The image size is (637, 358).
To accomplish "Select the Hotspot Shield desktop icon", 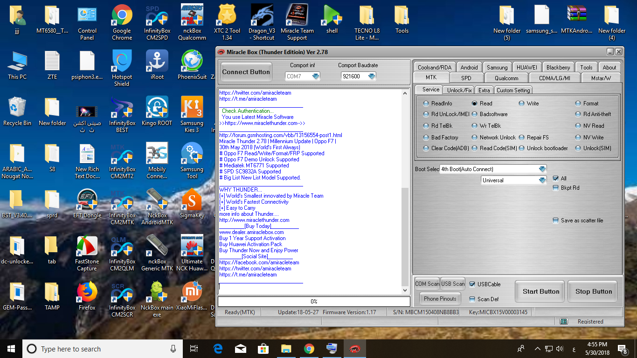I will 122,69.
